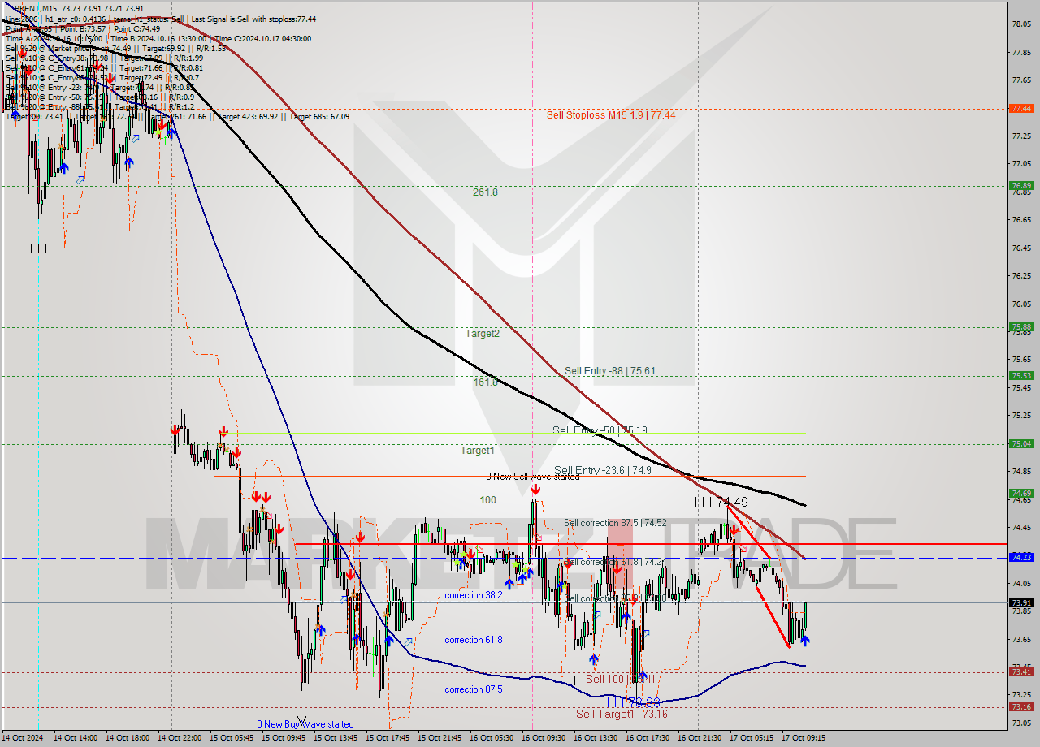Click the '15 Oct 05:45' time axis label
1040x747 pixels.
[232, 738]
